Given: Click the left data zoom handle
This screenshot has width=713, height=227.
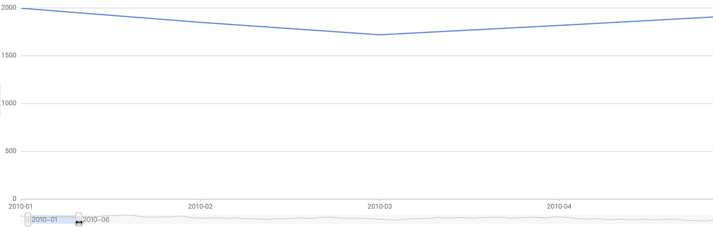Looking at the screenshot, I should click(28, 219).
